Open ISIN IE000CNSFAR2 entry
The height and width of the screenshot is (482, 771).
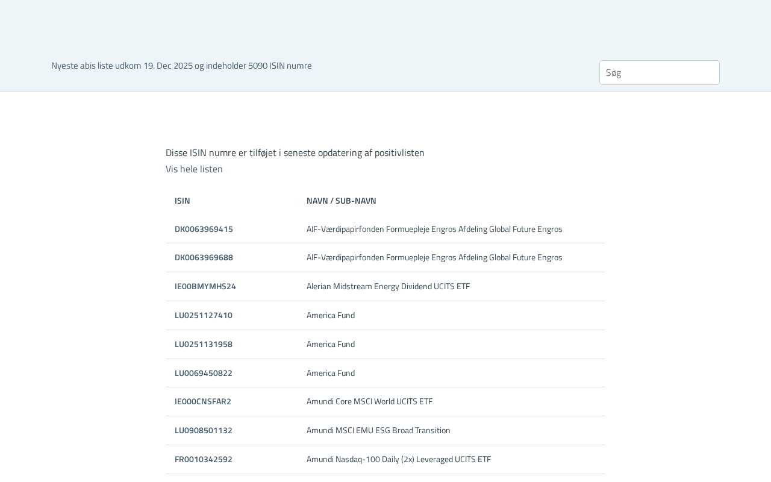click(x=202, y=401)
